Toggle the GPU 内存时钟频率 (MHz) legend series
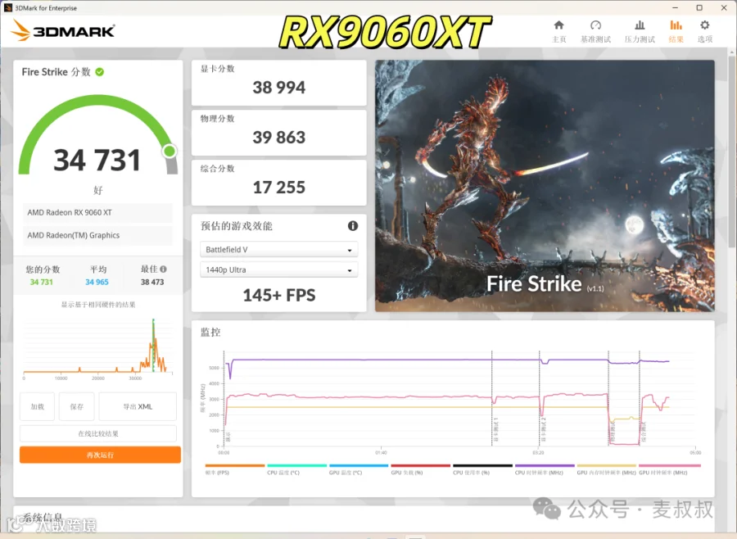This screenshot has width=737, height=539. pyautogui.click(x=606, y=469)
